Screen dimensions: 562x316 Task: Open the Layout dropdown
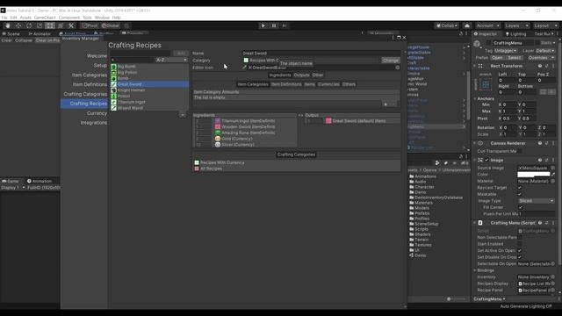545,25
